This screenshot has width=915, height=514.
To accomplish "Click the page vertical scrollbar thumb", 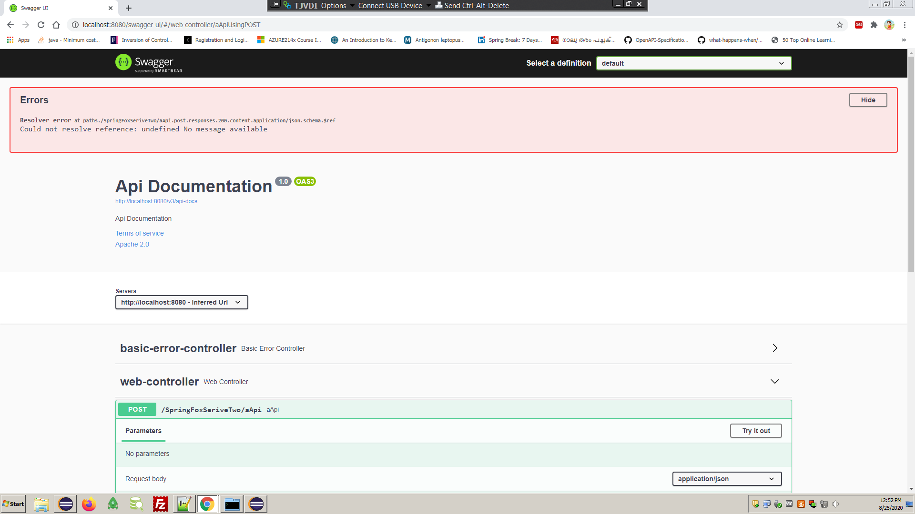I will (911, 164).
